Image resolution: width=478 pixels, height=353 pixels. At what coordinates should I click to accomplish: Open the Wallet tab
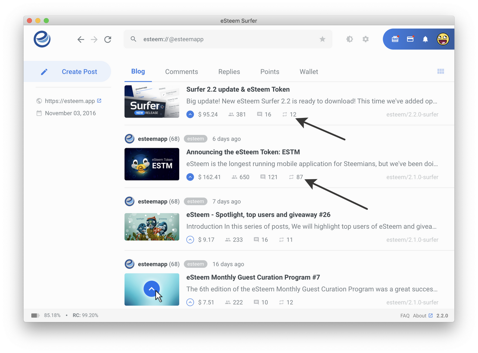tap(309, 72)
